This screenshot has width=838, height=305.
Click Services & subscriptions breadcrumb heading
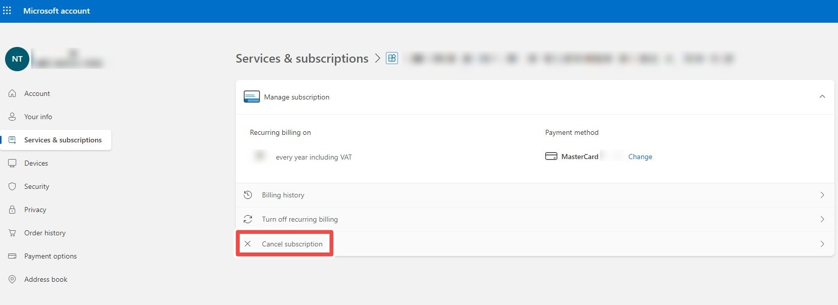302,59
